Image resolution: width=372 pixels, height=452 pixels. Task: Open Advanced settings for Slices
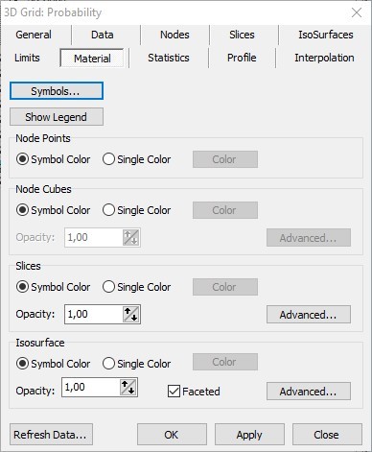click(x=309, y=315)
